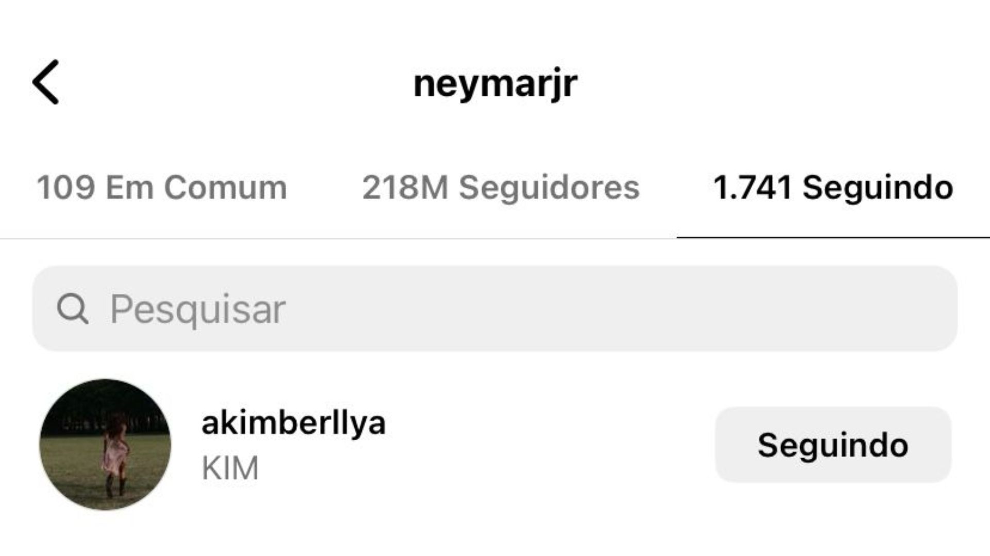Tap the magnifying glass search icon
Viewport: 990px width, 556px height.
[x=73, y=309]
